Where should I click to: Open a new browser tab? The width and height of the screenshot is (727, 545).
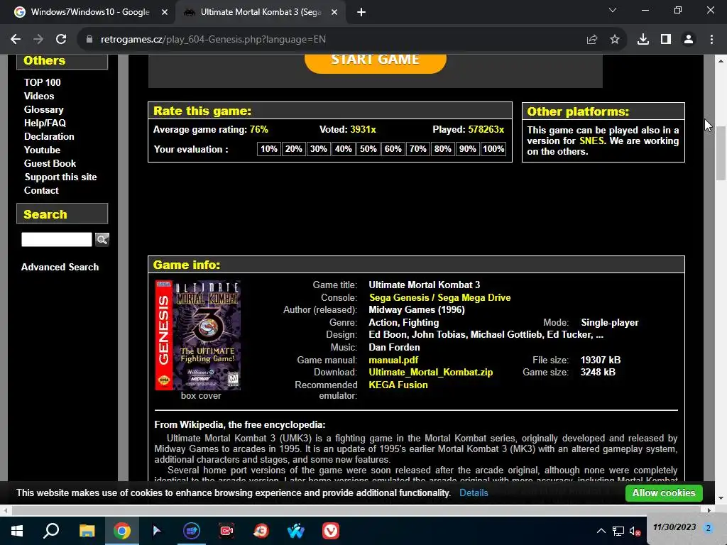pyautogui.click(x=361, y=13)
